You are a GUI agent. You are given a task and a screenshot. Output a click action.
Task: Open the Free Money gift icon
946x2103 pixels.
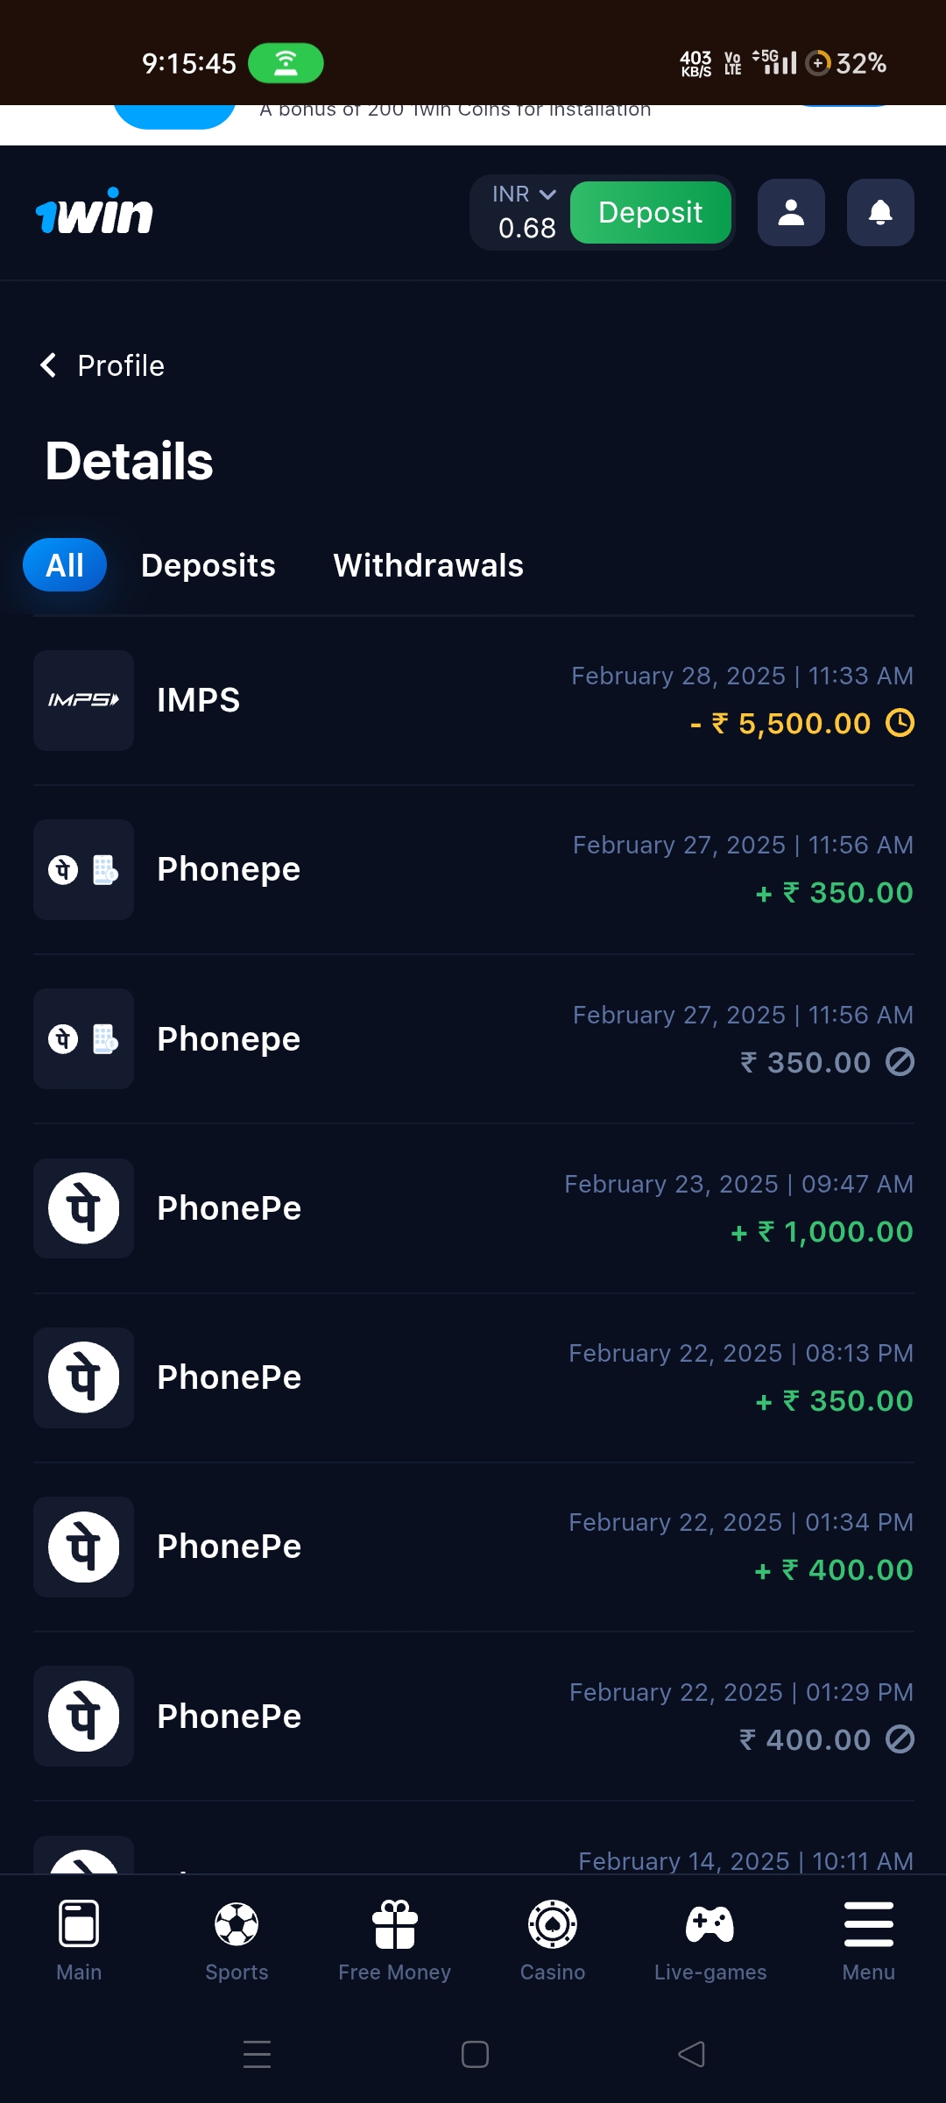pyautogui.click(x=394, y=1925)
